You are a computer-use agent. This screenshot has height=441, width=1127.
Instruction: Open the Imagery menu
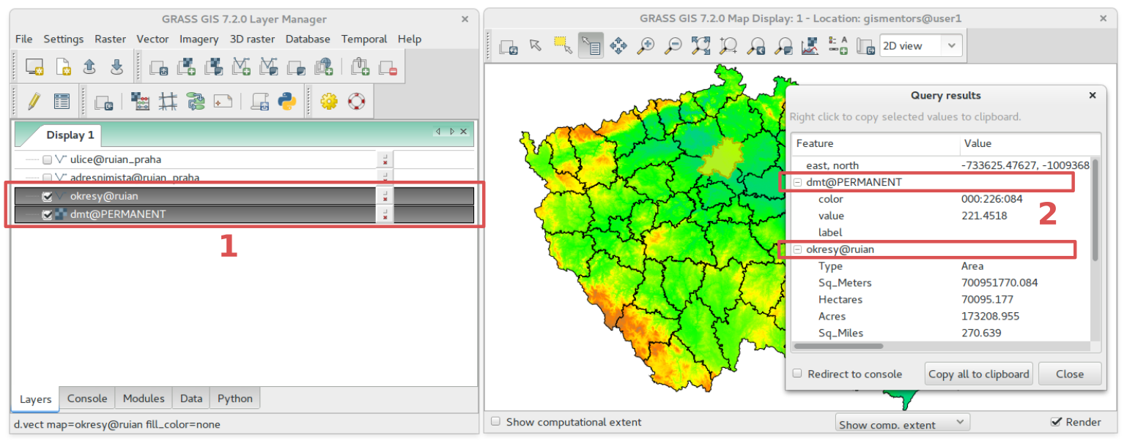coord(199,39)
